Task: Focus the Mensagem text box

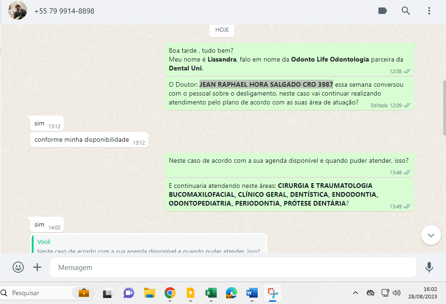Action: pyautogui.click(x=233, y=267)
